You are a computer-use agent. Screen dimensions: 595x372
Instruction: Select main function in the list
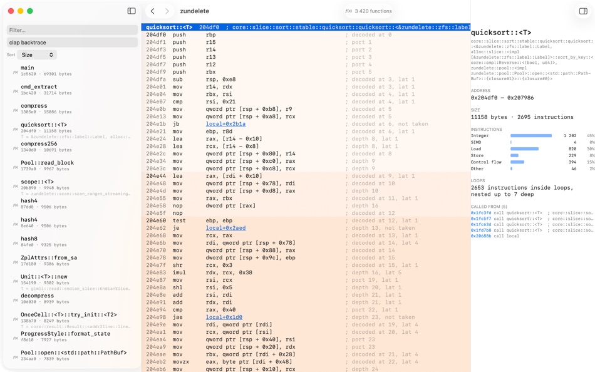pos(72,71)
